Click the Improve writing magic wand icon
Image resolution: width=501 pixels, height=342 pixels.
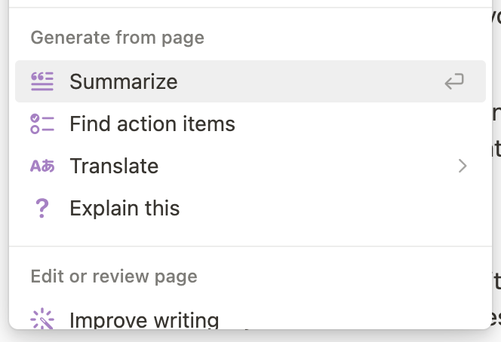(42, 319)
